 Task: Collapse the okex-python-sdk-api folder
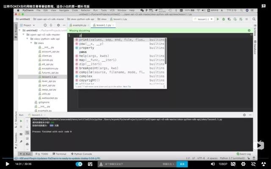27,39
